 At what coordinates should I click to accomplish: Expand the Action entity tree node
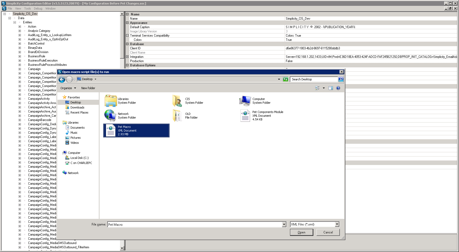point(20,27)
